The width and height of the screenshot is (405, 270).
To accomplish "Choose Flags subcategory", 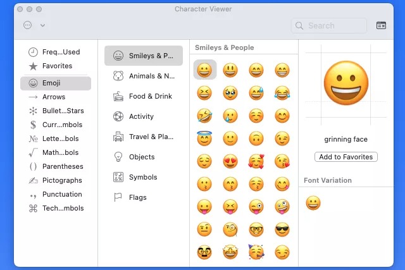I will coord(144,197).
